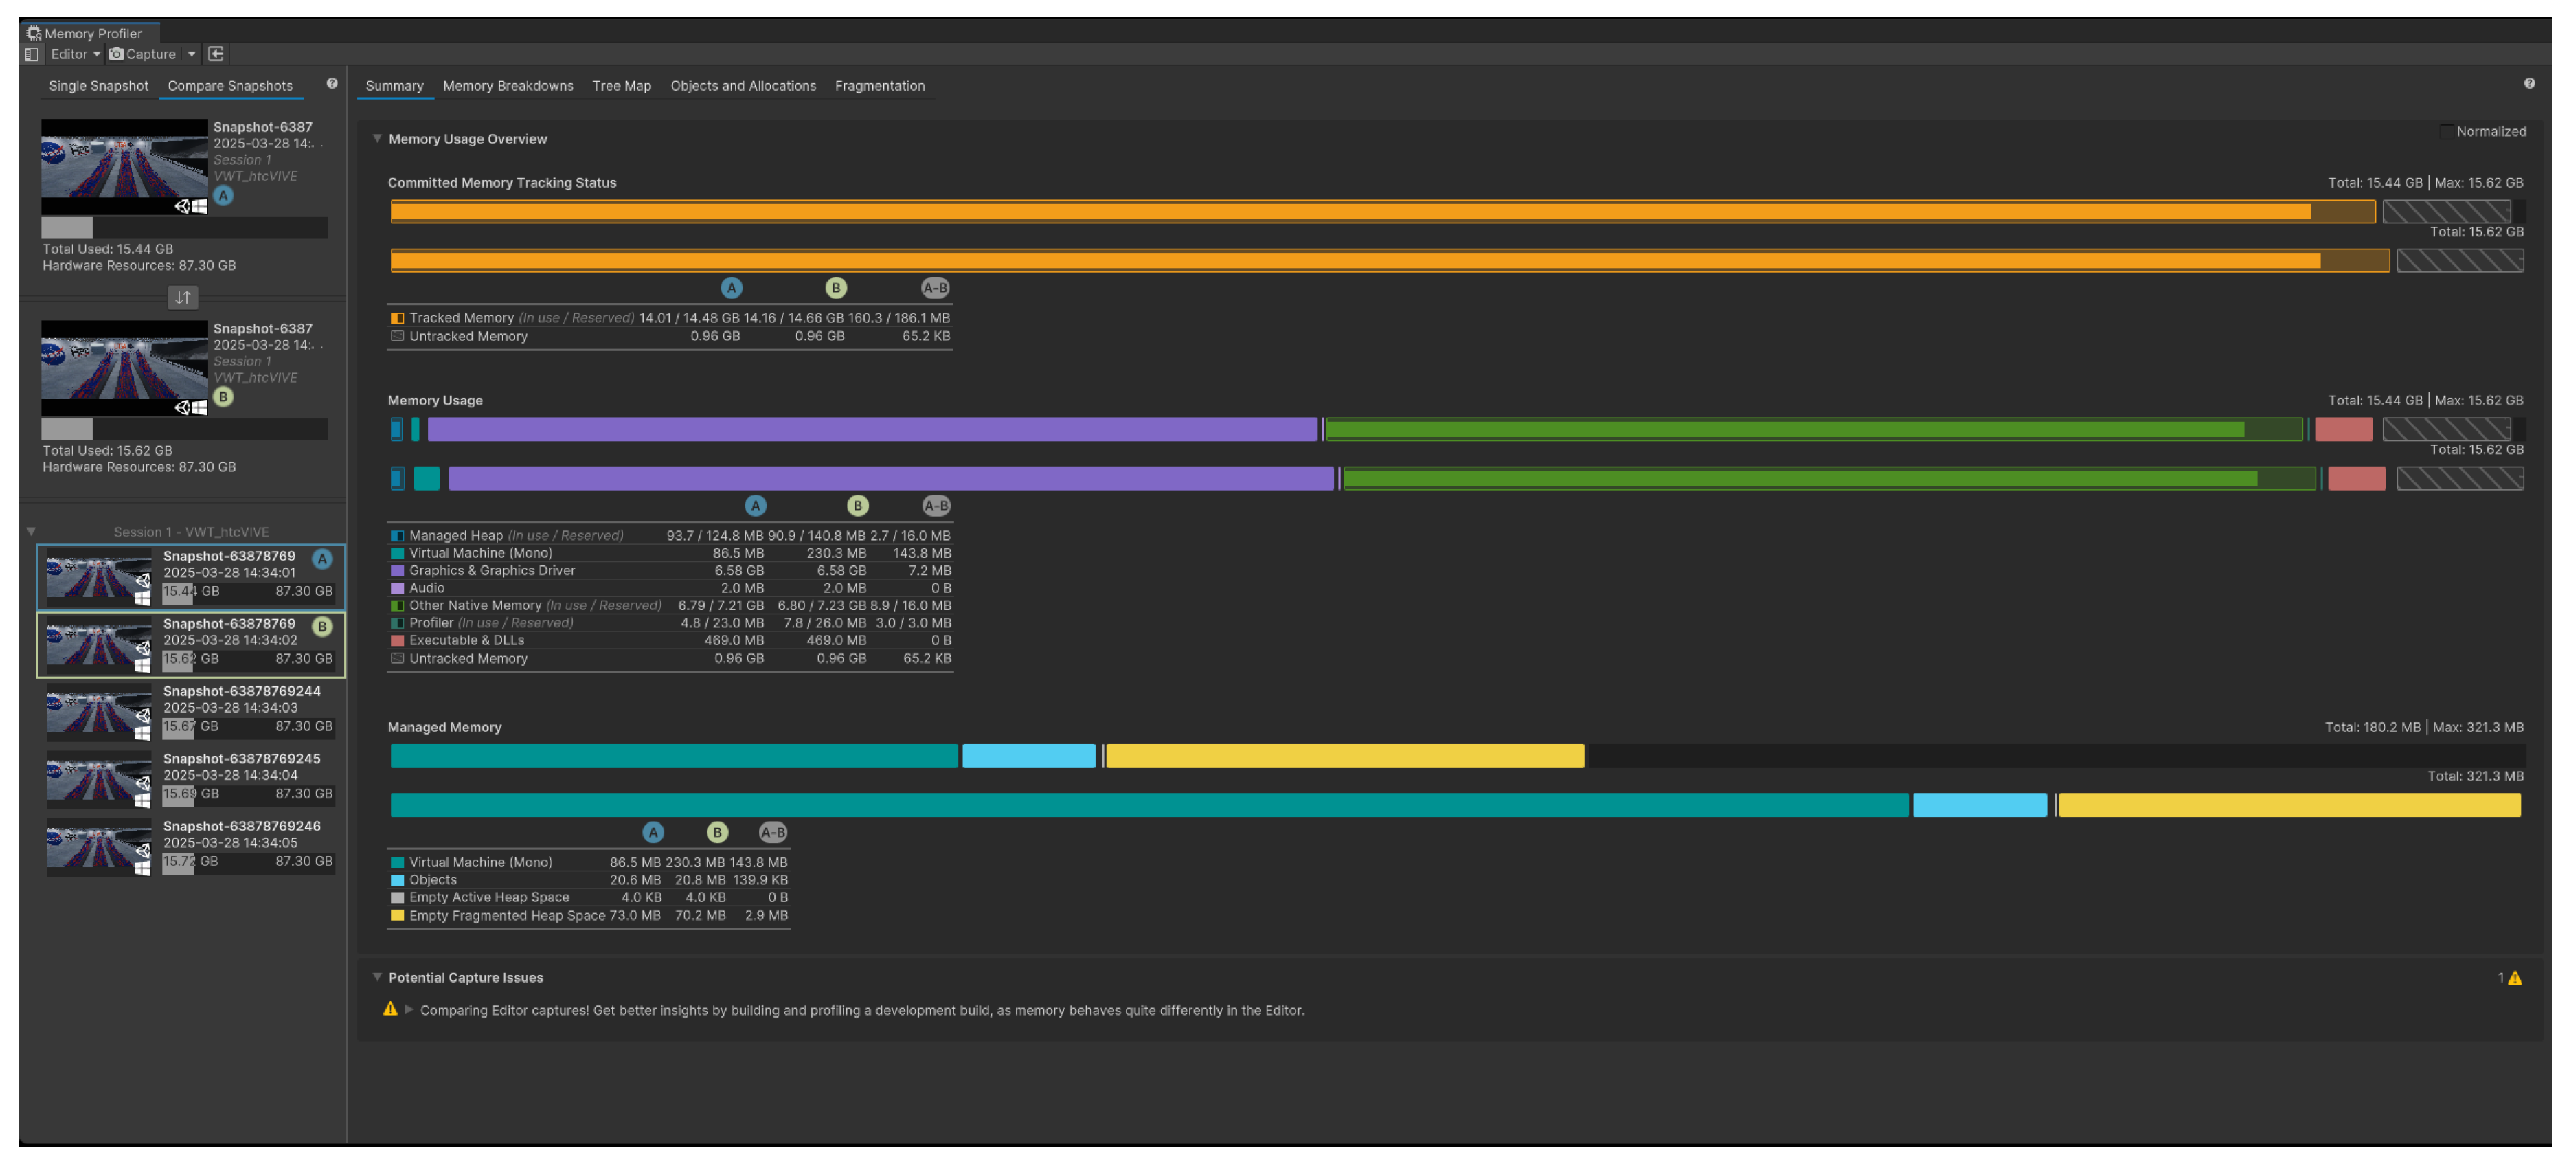Viewport: 2569px width, 1166px height.
Task: Open the Fragmentation tab
Action: 879,86
